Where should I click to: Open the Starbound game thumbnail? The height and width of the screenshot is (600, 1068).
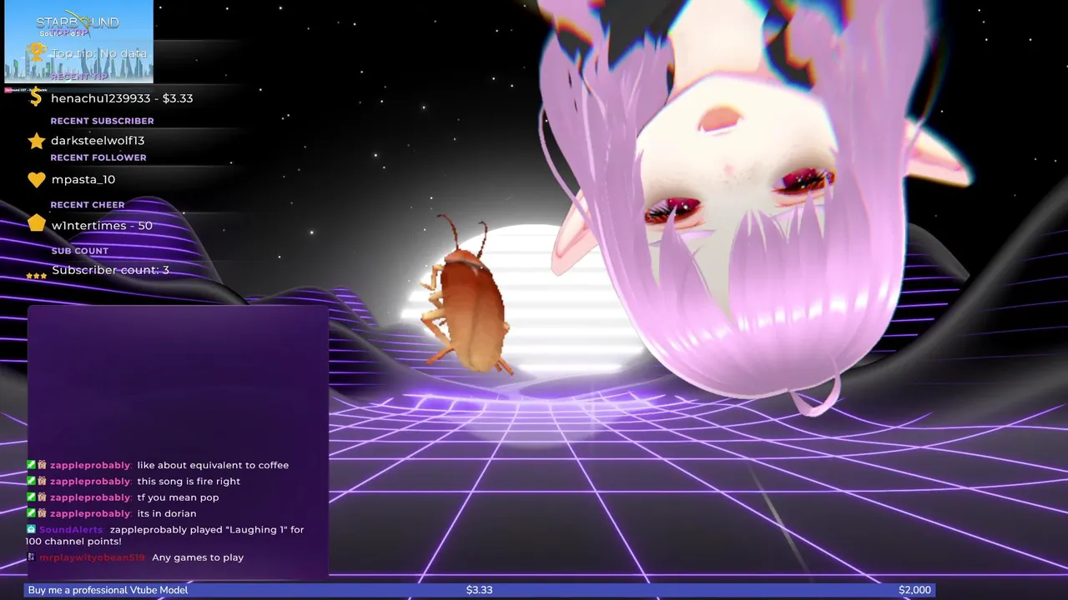pos(78,41)
